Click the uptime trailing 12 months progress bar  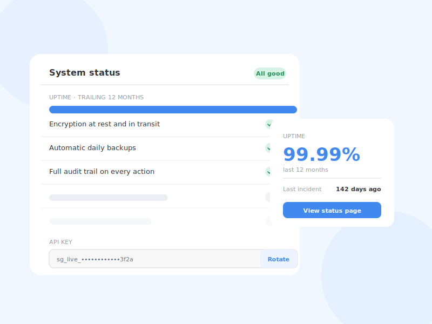click(173, 110)
